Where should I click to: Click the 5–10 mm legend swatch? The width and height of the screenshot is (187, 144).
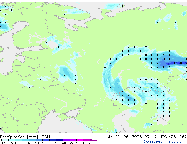(32, 140)
